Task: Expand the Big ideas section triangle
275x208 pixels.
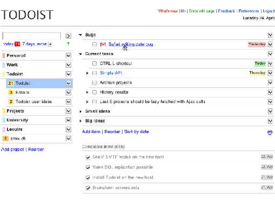Action: point(80,121)
